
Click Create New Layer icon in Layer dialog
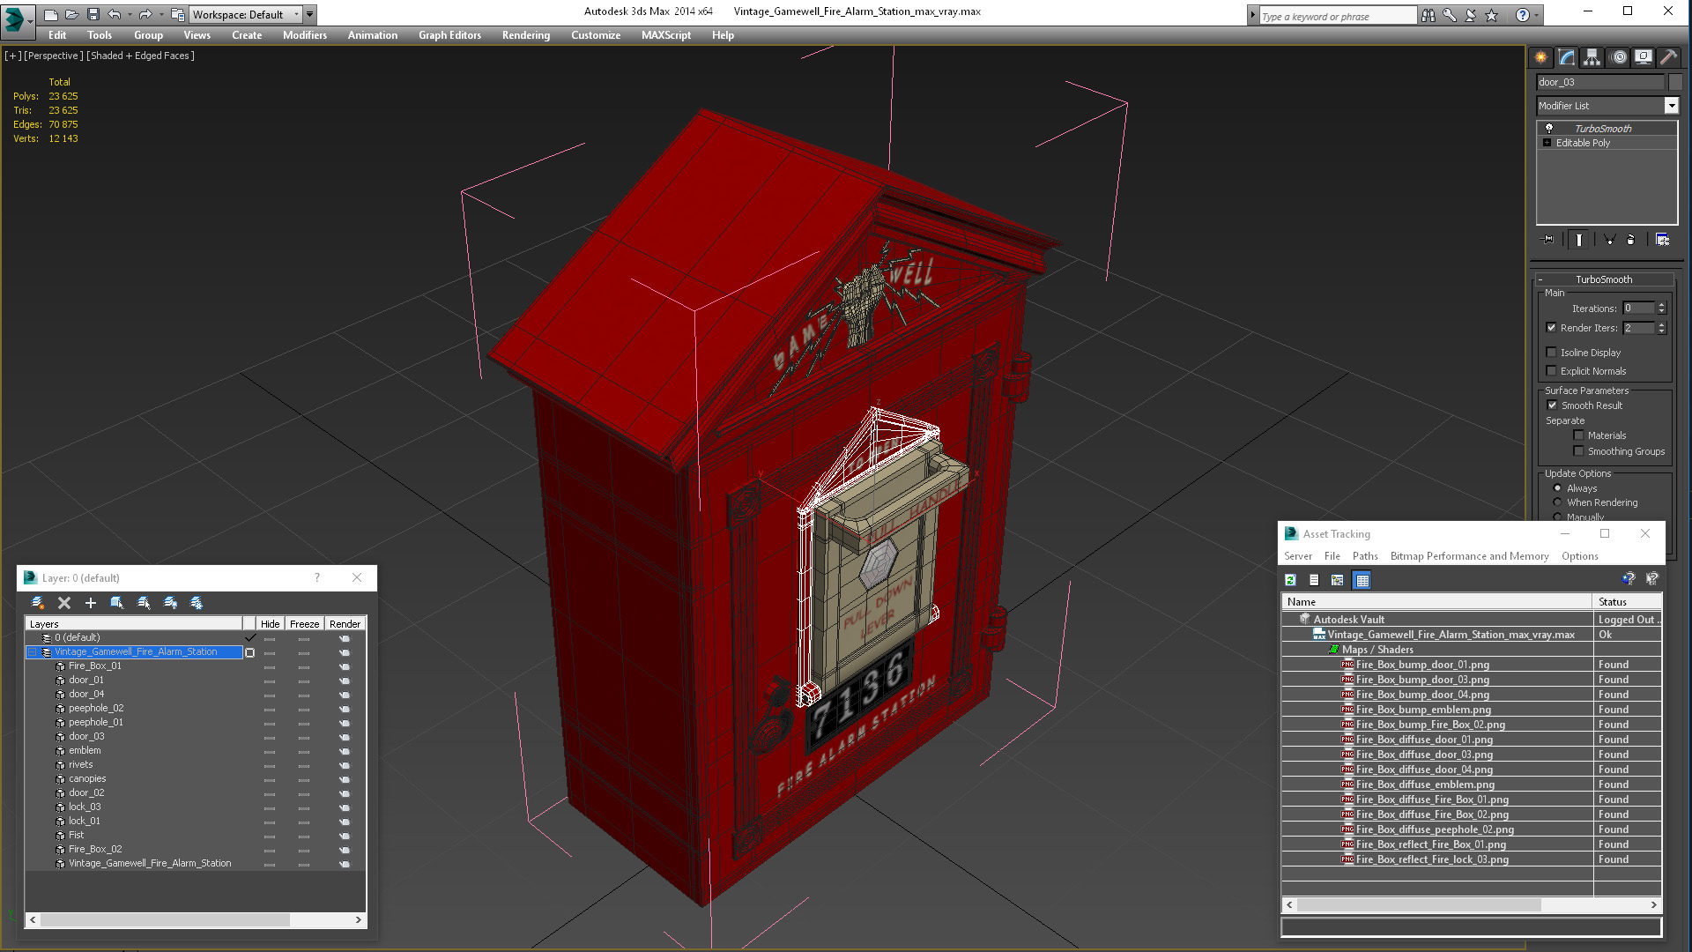38,603
